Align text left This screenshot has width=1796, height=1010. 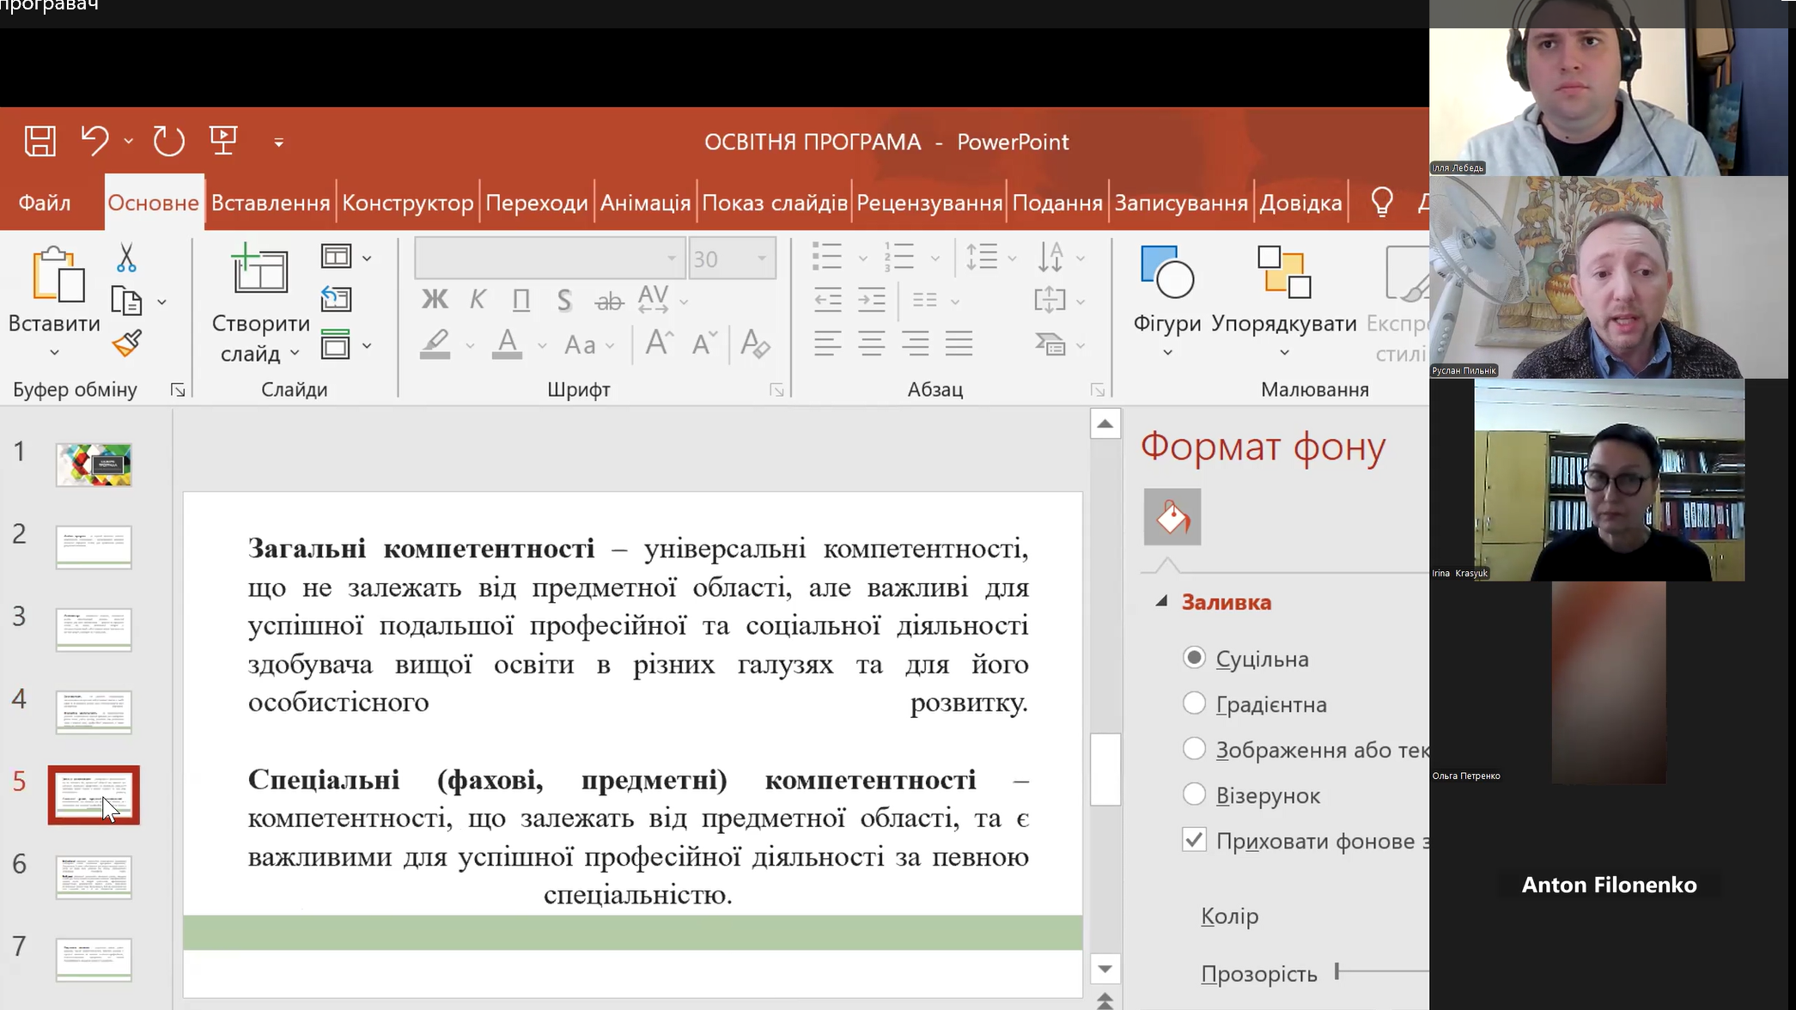827,344
